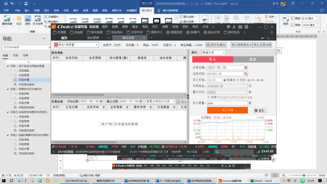Click the search icon in the Choice ticker bar
Viewport: 327px width, 184px height.
217,152
